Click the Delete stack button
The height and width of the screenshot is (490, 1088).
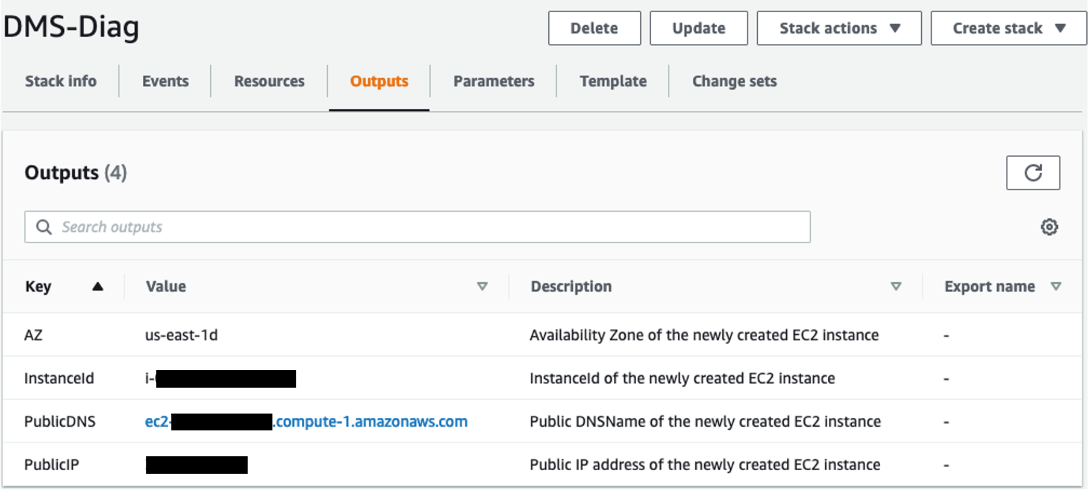click(x=594, y=28)
